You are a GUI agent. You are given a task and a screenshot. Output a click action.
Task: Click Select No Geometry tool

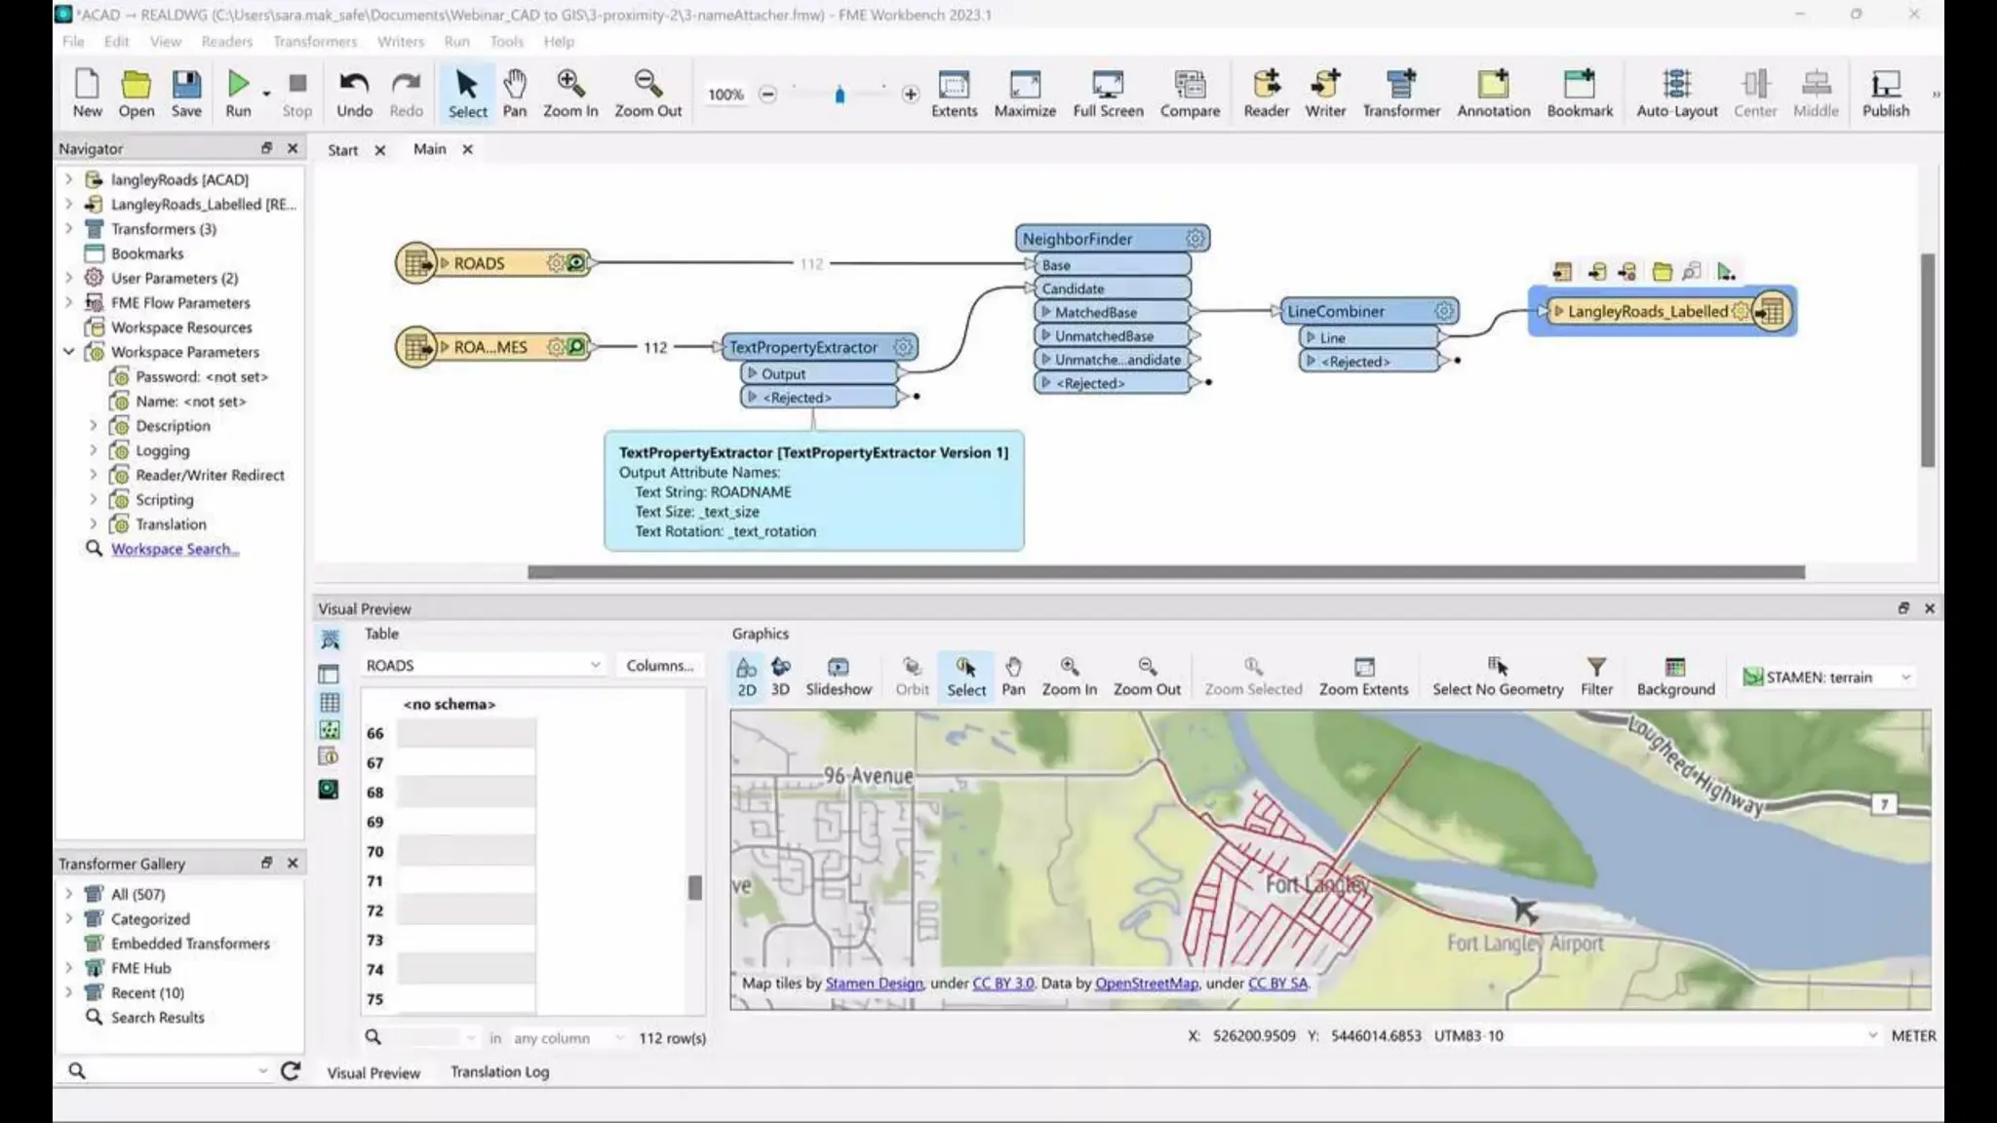click(1497, 676)
